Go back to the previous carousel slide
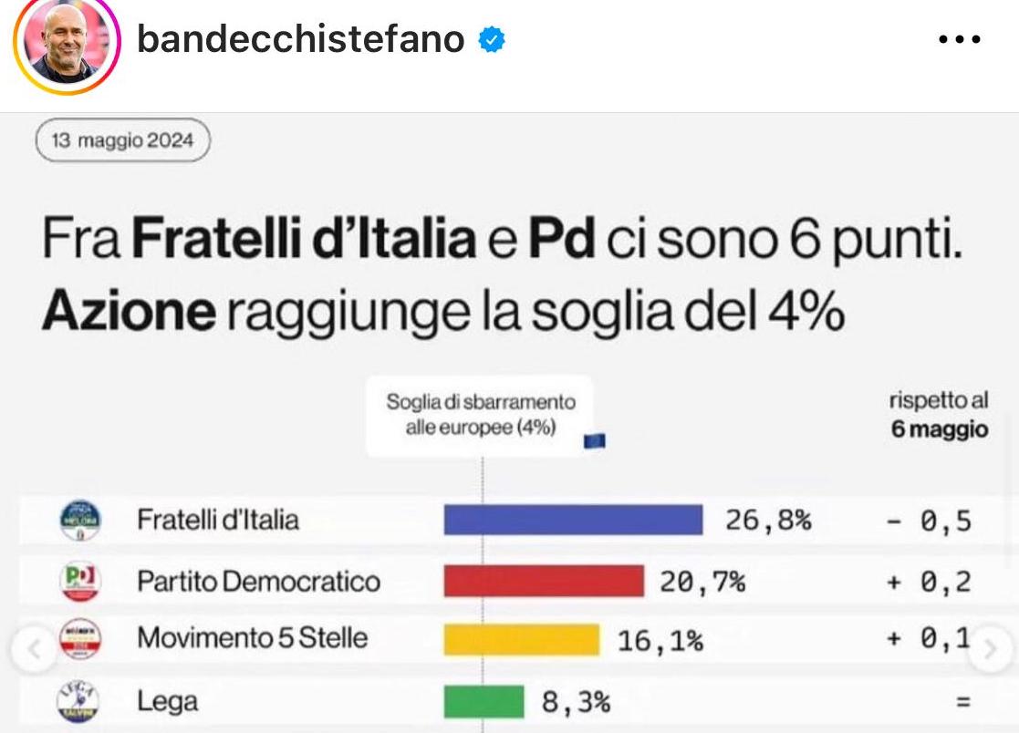The image size is (1019, 733). [32, 650]
